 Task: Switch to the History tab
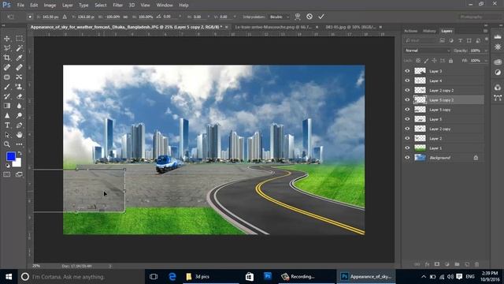tap(429, 31)
